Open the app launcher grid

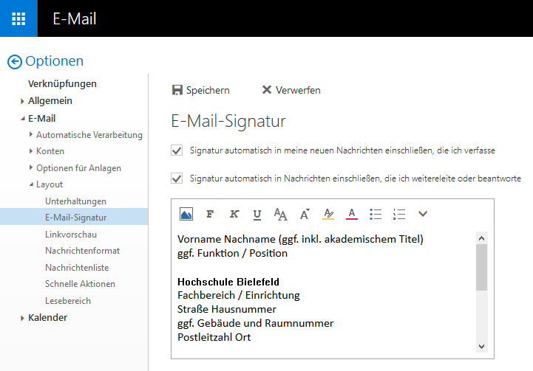point(18,18)
